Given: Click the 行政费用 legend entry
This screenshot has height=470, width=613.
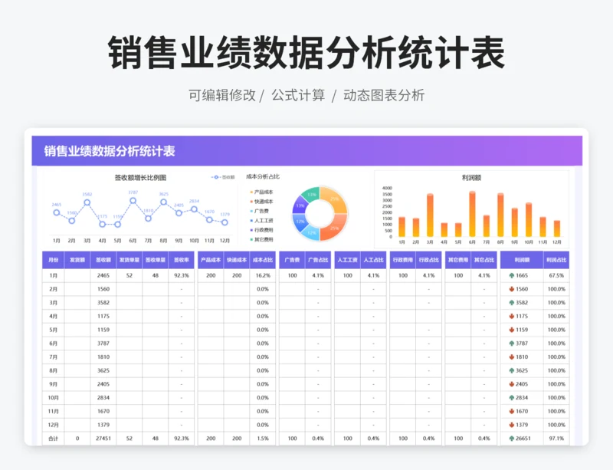Looking at the screenshot, I should point(261,230).
